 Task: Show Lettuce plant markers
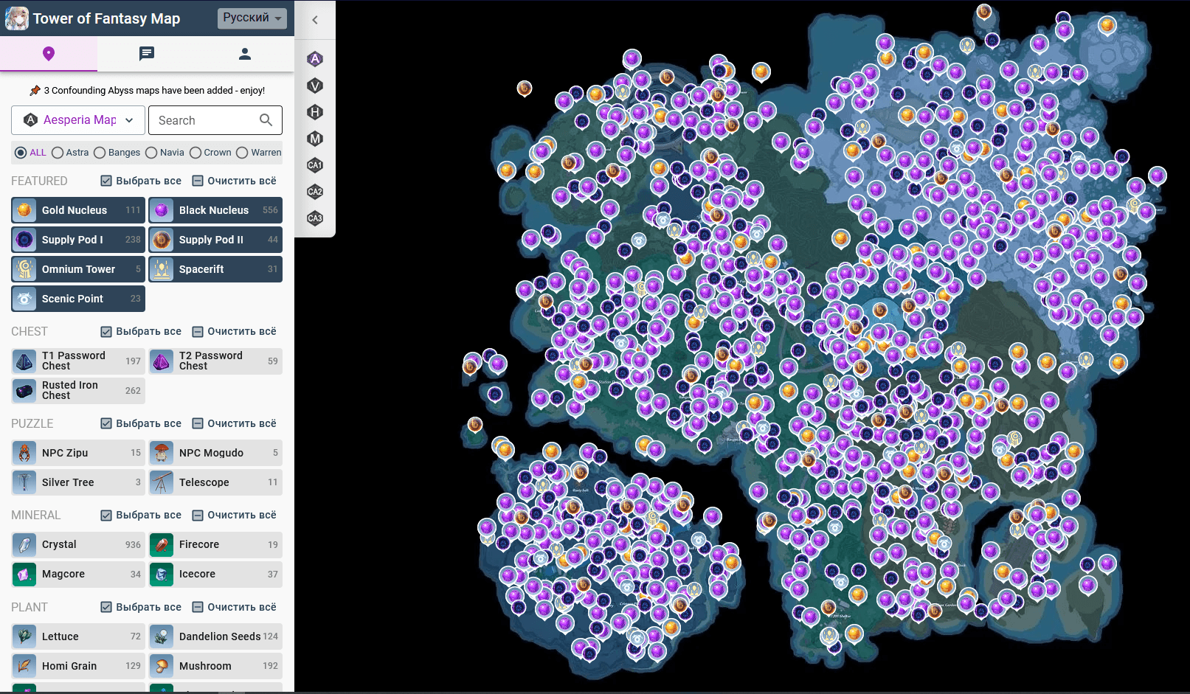coord(78,636)
